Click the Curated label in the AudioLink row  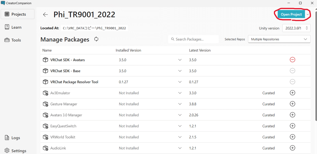pyautogui.click(x=269, y=148)
